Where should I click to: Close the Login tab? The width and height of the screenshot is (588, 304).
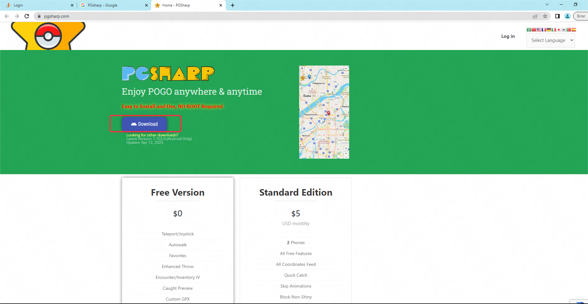point(72,5)
